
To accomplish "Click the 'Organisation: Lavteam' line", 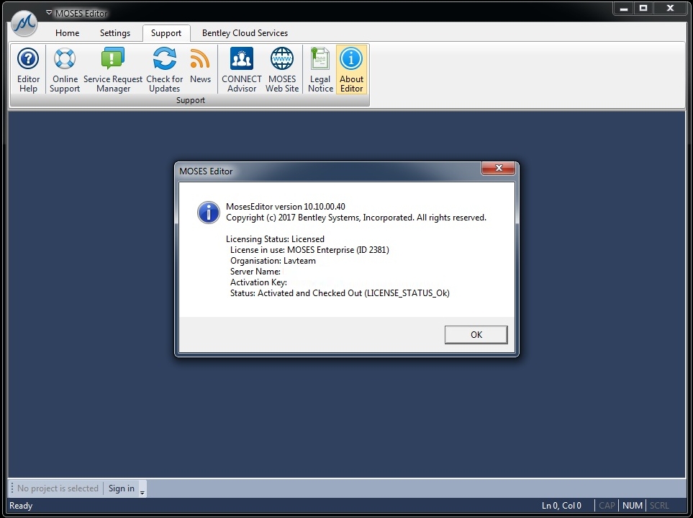I will coord(273,261).
